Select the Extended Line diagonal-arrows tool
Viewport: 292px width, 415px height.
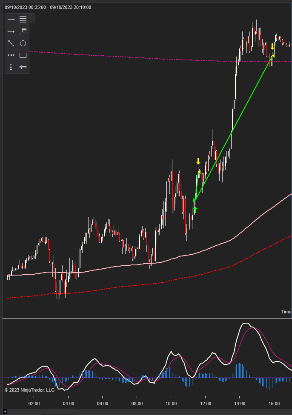[11, 43]
